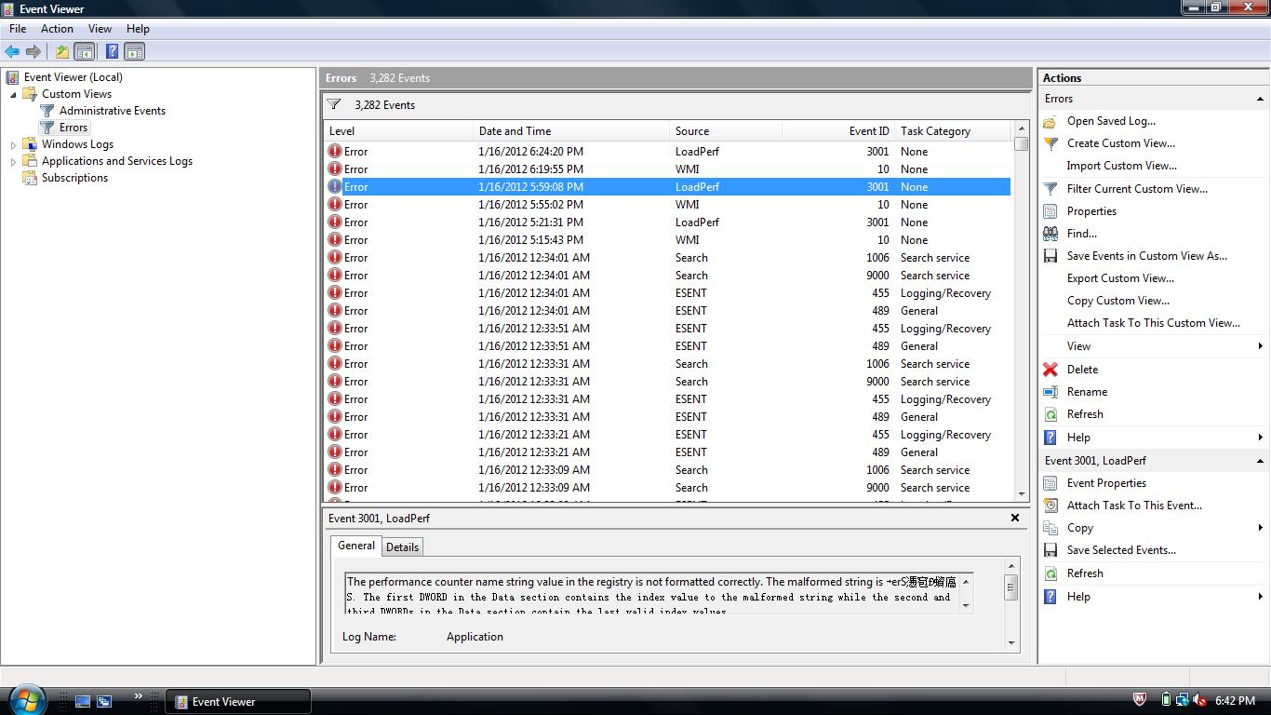Screen dimensions: 1271x715
Task: Click the blue Help toolbar icon
Action: tap(112, 52)
